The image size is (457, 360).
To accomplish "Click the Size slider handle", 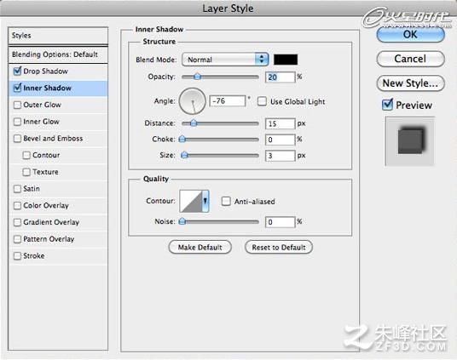I will [x=184, y=155].
